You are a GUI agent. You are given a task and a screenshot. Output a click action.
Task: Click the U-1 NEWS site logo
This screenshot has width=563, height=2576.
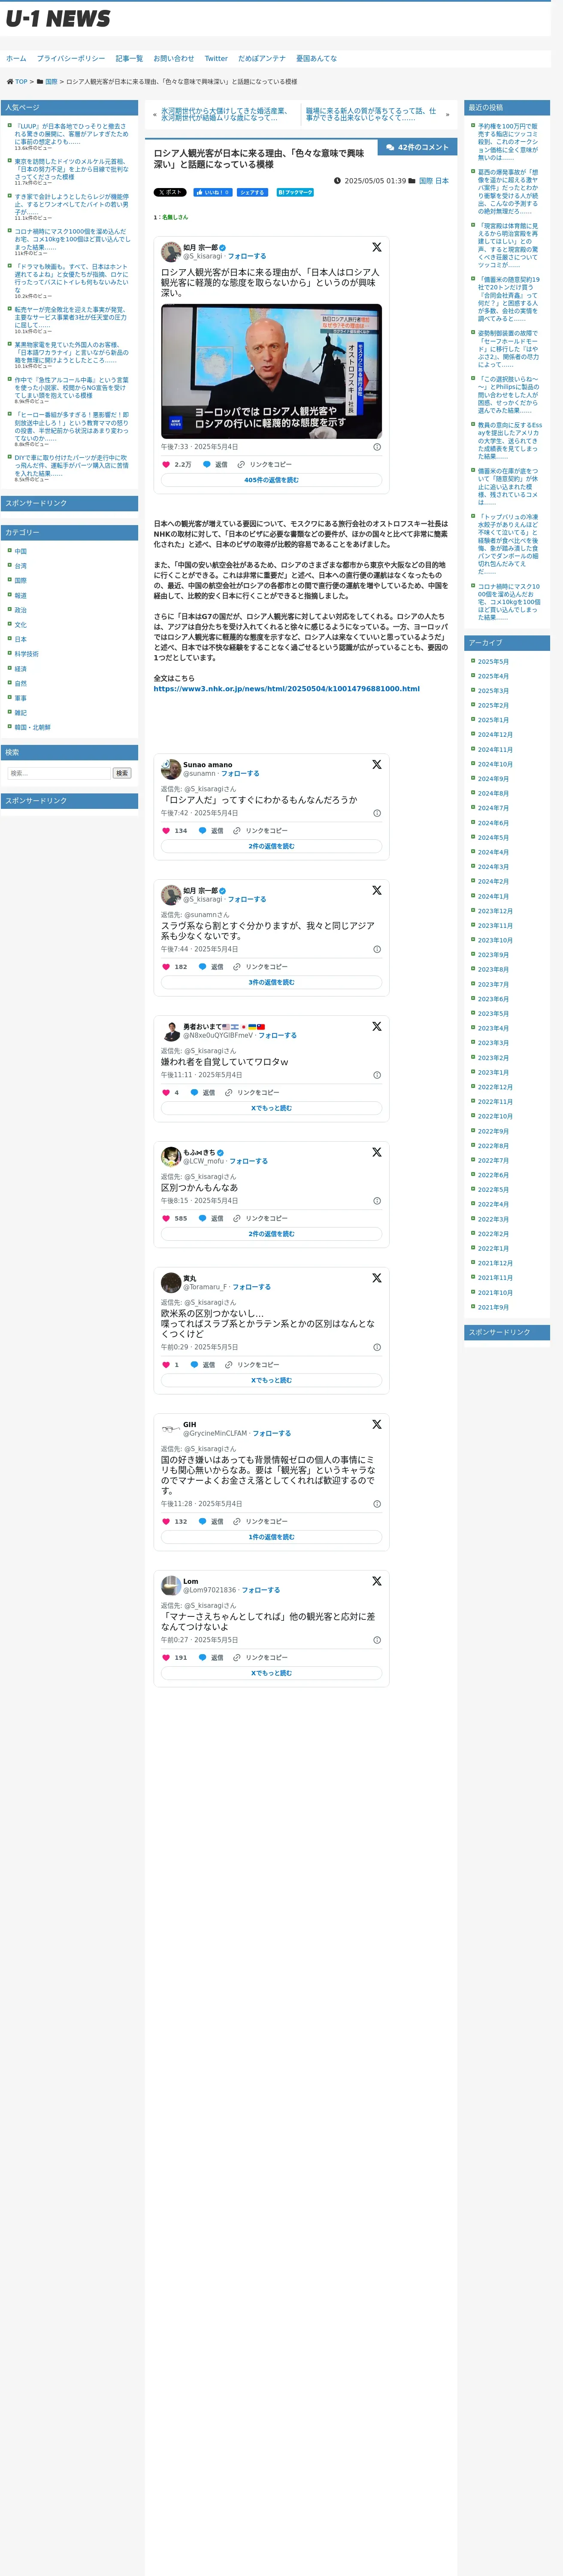[58, 19]
